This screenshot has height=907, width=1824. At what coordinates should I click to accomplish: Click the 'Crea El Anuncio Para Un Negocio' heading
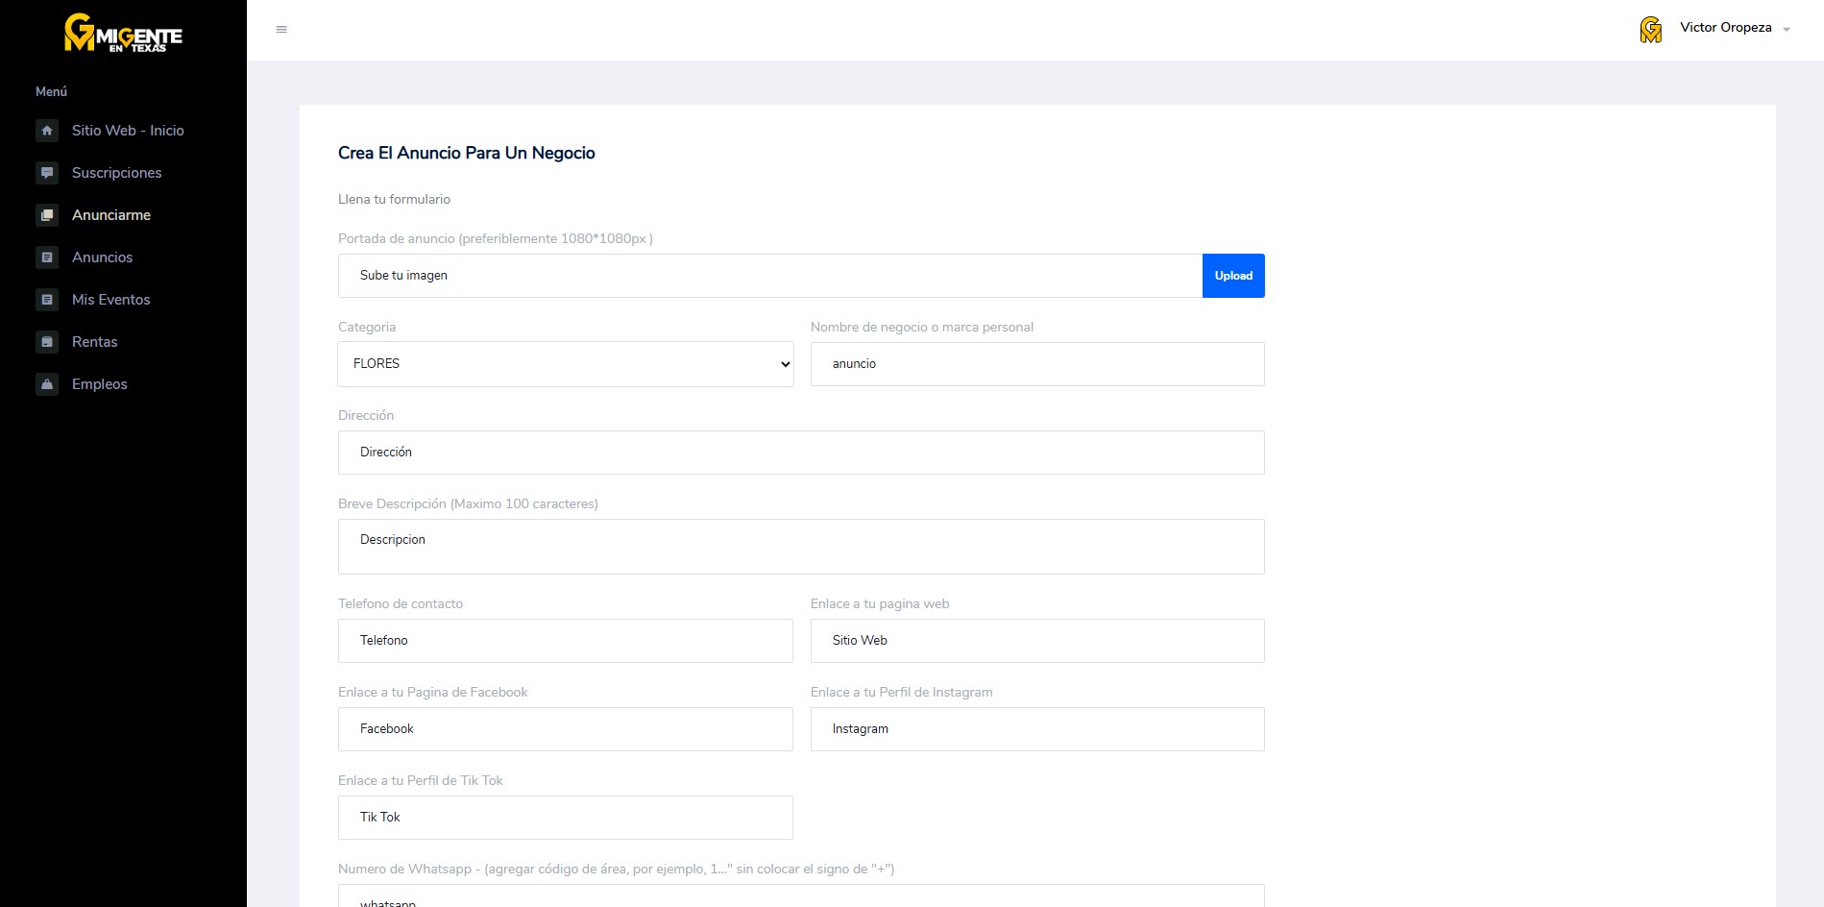pyautogui.click(x=467, y=153)
